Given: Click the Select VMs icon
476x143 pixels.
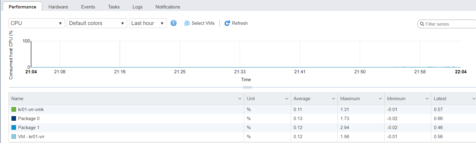Looking at the screenshot, I should click(x=187, y=23).
